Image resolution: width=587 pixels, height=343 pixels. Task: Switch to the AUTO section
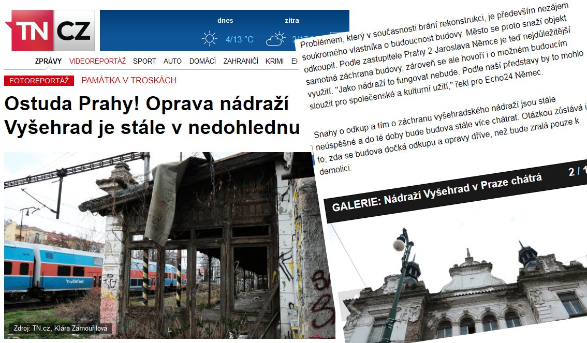click(172, 61)
